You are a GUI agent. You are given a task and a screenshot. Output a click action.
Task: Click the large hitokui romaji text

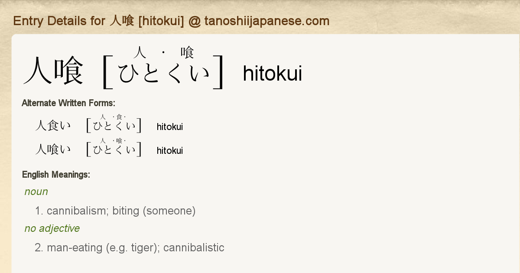coord(272,74)
